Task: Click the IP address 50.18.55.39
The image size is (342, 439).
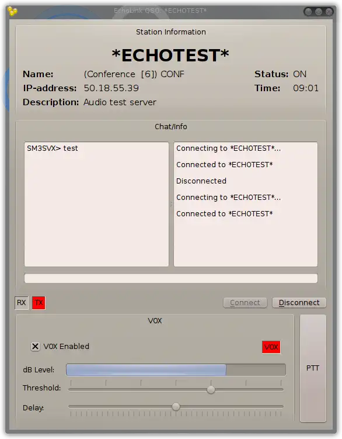Action: (x=111, y=88)
